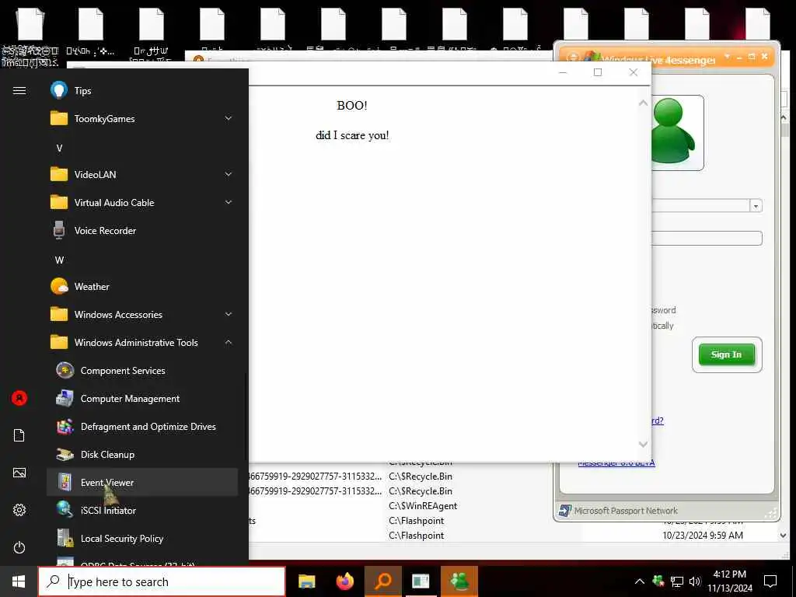The height and width of the screenshot is (597, 796).
Task: Open Messenger account dropdown arrow
Action: tap(756, 206)
